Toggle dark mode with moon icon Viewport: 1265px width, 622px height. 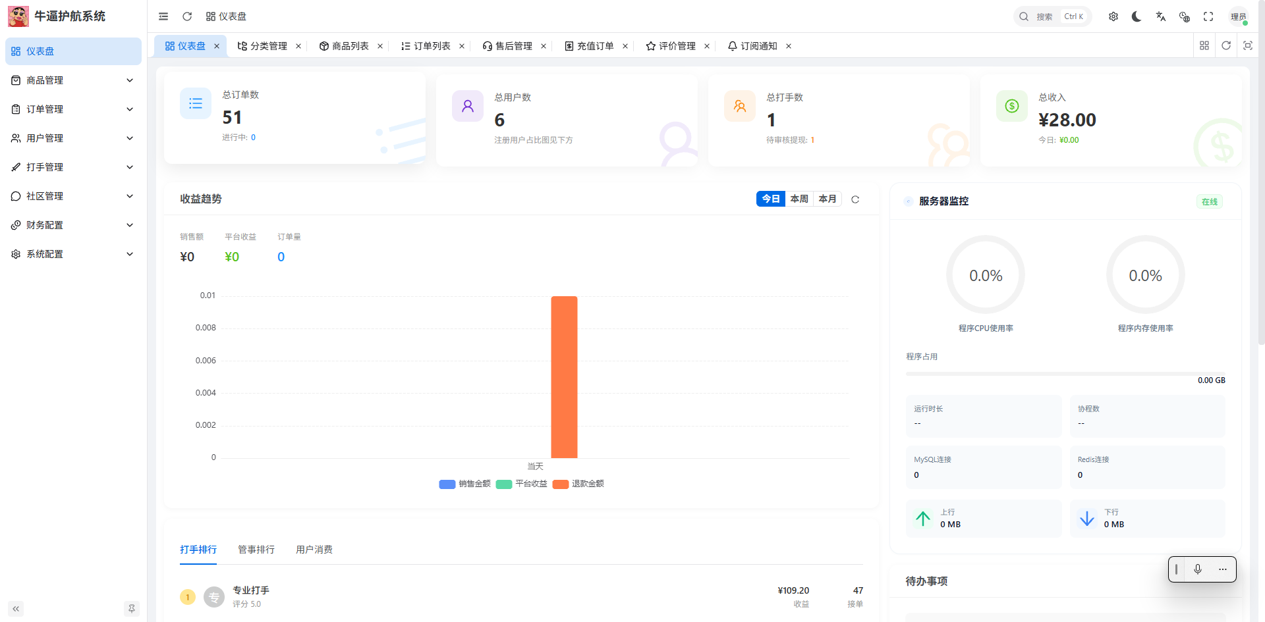point(1137,16)
